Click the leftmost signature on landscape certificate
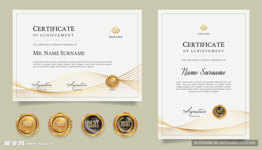Image resolution: width=262 pixels, height=150 pixels. pyautogui.click(x=42, y=85)
